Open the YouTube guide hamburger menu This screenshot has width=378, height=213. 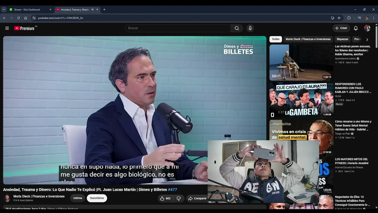click(x=7, y=28)
